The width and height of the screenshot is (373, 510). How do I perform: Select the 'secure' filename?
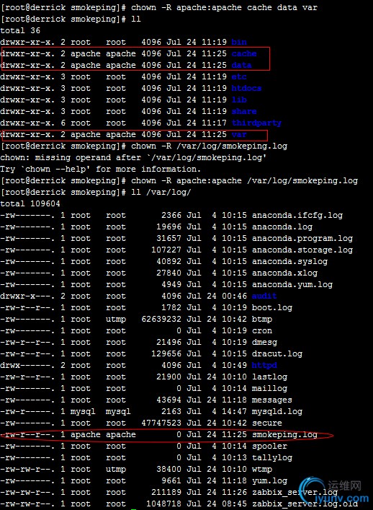pyautogui.click(x=267, y=423)
